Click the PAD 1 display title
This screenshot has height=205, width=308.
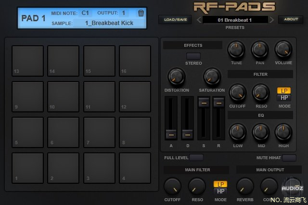pyautogui.click(x=33, y=18)
